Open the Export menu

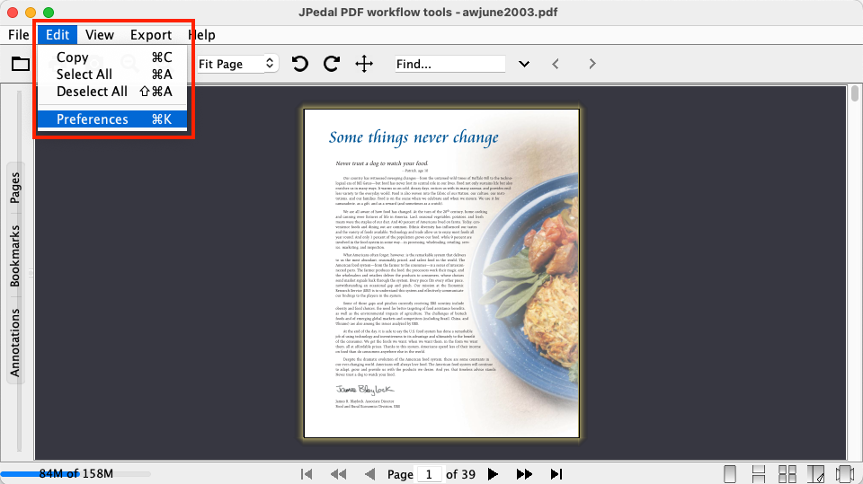click(x=151, y=35)
